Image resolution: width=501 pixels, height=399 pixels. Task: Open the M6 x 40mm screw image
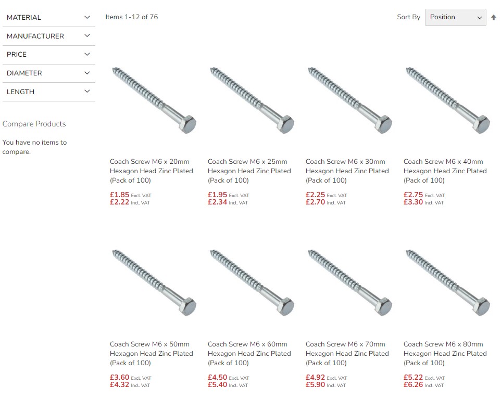coord(447,99)
